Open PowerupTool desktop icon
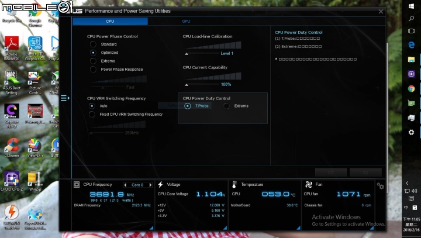Image resolution: width=421 pixels, height=238 pixels. point(35,114)
